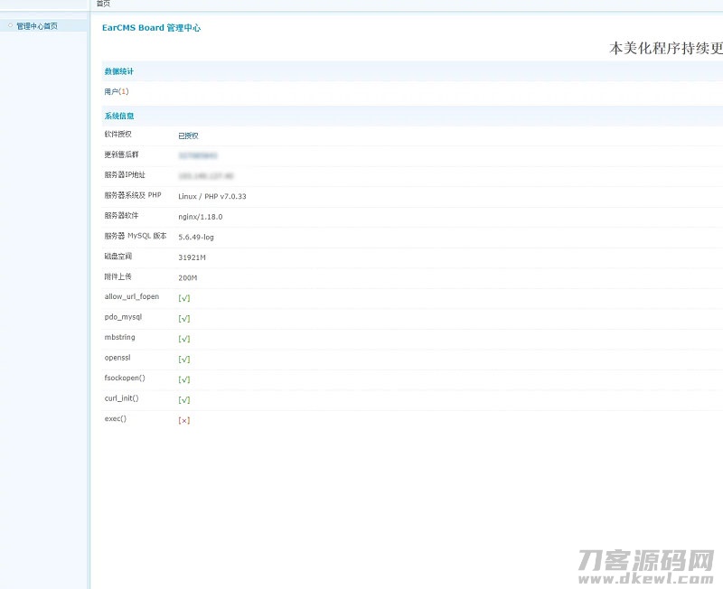Viewport: 723px width, 589px height.
Task: Click the Linux / PHP v7.0.33 value
Action: pyautogui.click(x=212, y=196)
